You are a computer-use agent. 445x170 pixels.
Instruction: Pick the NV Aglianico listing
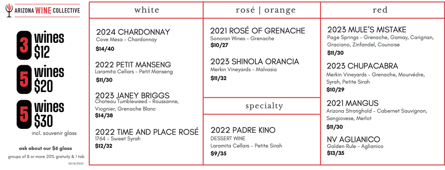click(x=353, y=139)
